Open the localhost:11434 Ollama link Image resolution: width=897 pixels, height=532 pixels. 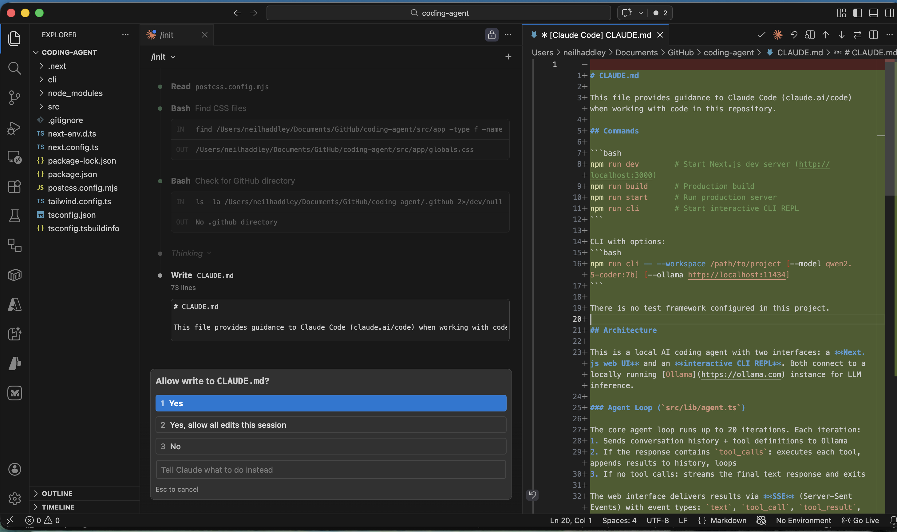pyautogui.click(x=738, y=275)
